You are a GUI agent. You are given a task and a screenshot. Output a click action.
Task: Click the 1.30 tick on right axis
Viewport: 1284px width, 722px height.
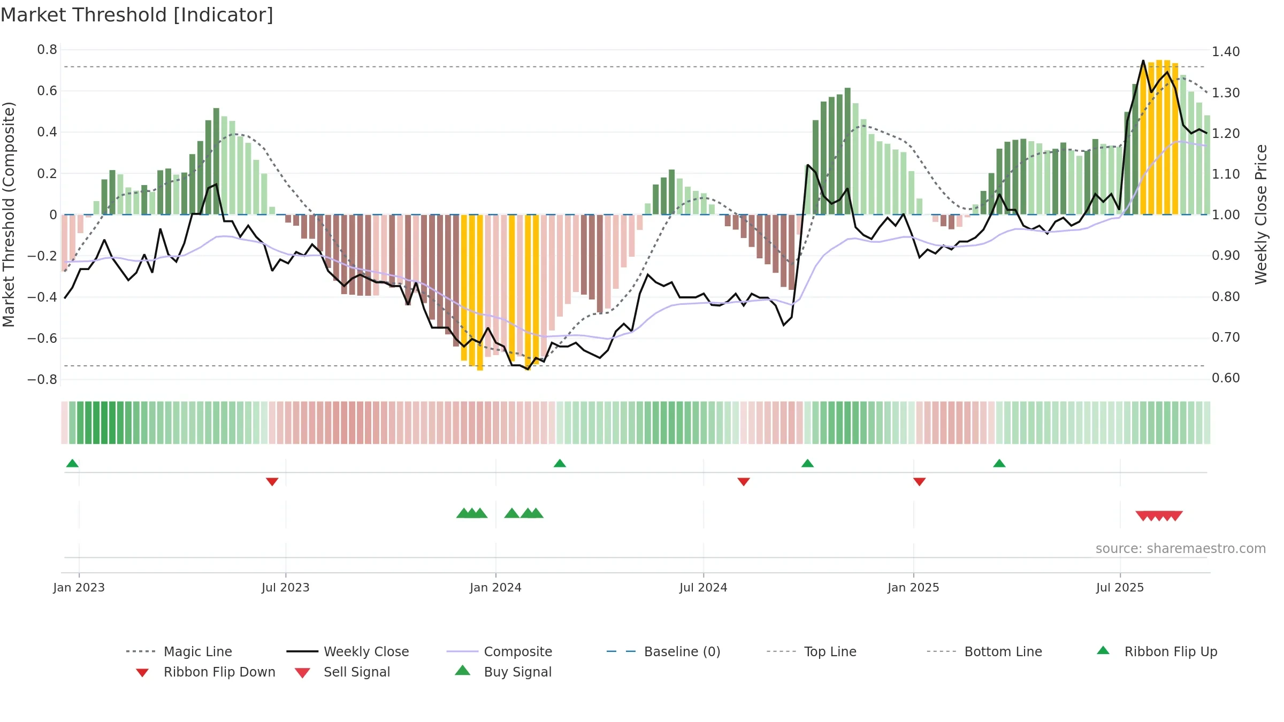[1226, 93]
